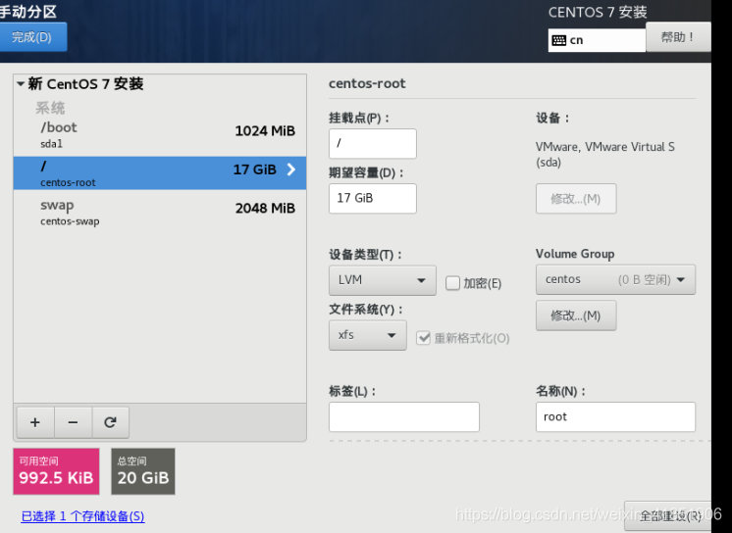Click the 挂载点(P) mount point field

point(373,144)
